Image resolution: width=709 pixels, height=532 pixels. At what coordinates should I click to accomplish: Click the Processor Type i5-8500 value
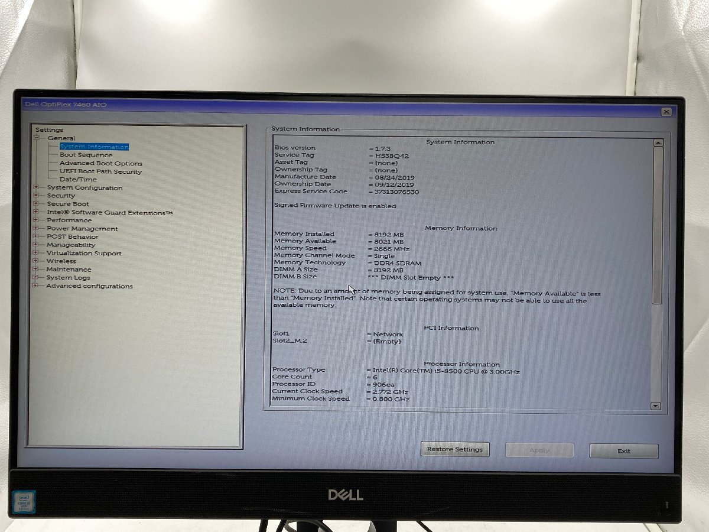pyautogui.click(x=446, y=371)
